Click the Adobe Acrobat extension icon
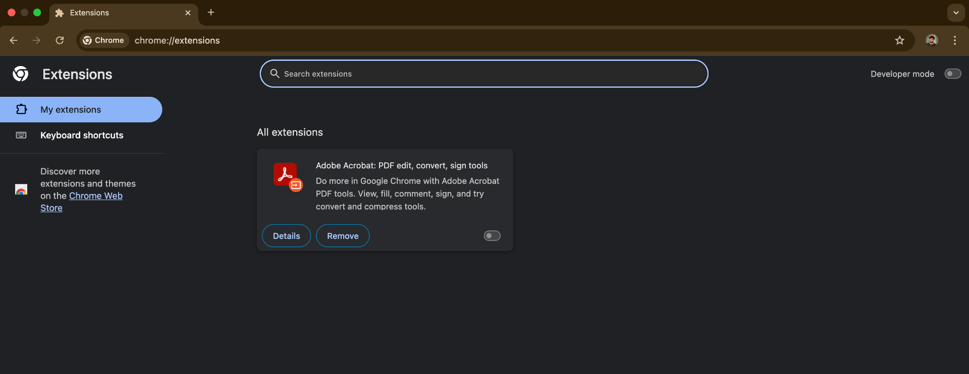The height and width of the screenshot is (374, 969). (x=288, y=177)
